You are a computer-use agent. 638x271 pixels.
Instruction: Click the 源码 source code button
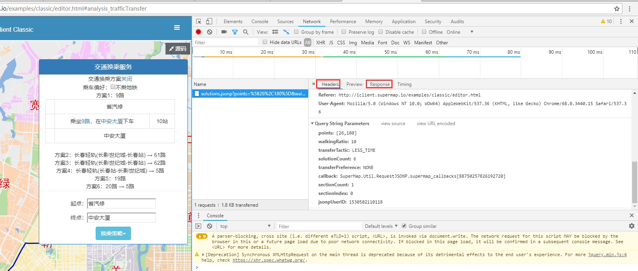tap(178, 49)
